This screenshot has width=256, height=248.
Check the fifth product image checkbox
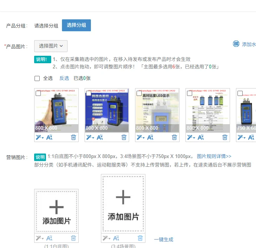click(240, 93)
